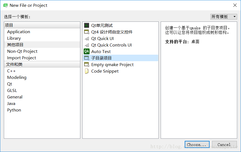
Task: Click the Qt4 设计师自定义控件 icon
Action: coord(87,32)
